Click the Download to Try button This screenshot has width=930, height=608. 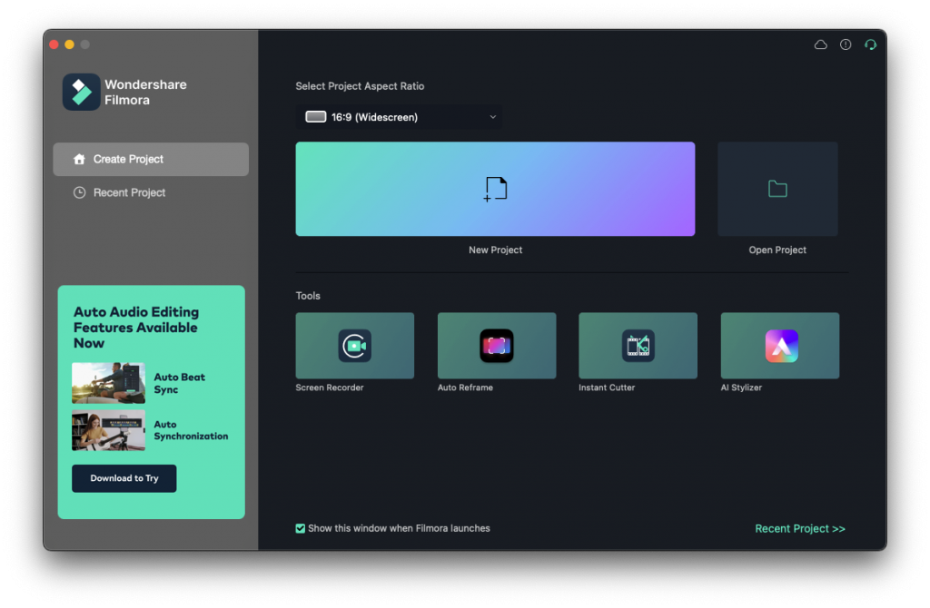[x=124, y=478]
